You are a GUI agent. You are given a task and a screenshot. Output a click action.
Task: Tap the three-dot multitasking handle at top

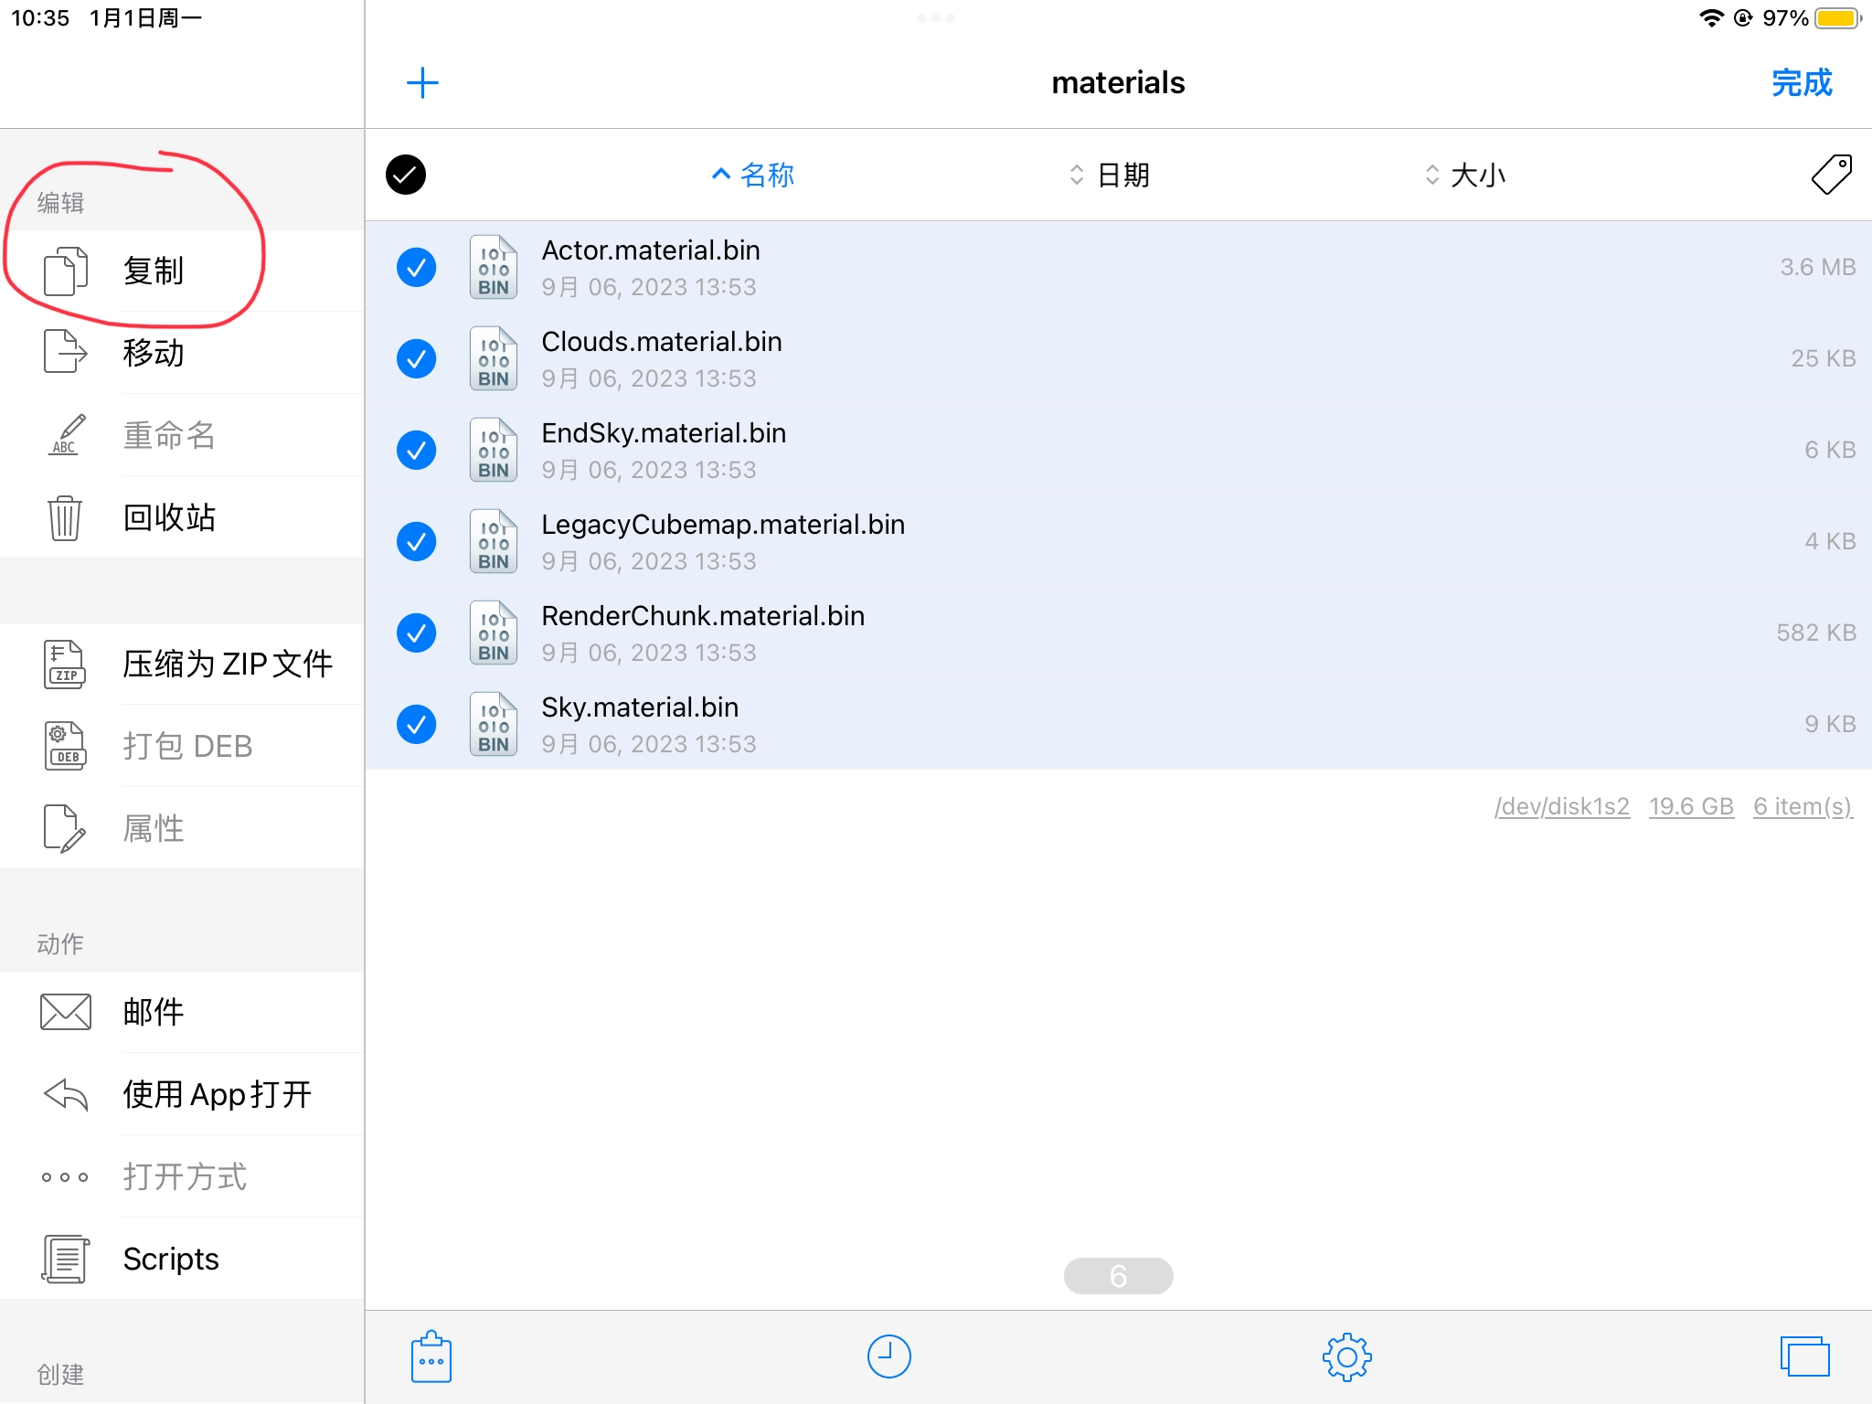coord(936,18)
